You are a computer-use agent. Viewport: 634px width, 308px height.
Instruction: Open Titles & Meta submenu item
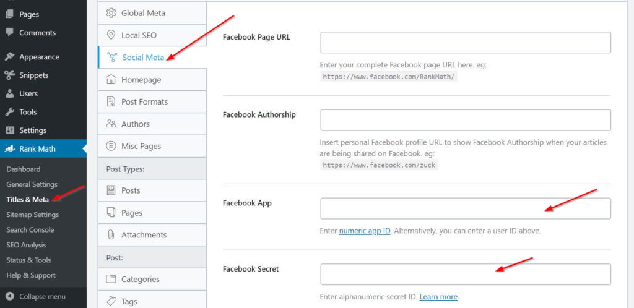click(x=27, y=199)
